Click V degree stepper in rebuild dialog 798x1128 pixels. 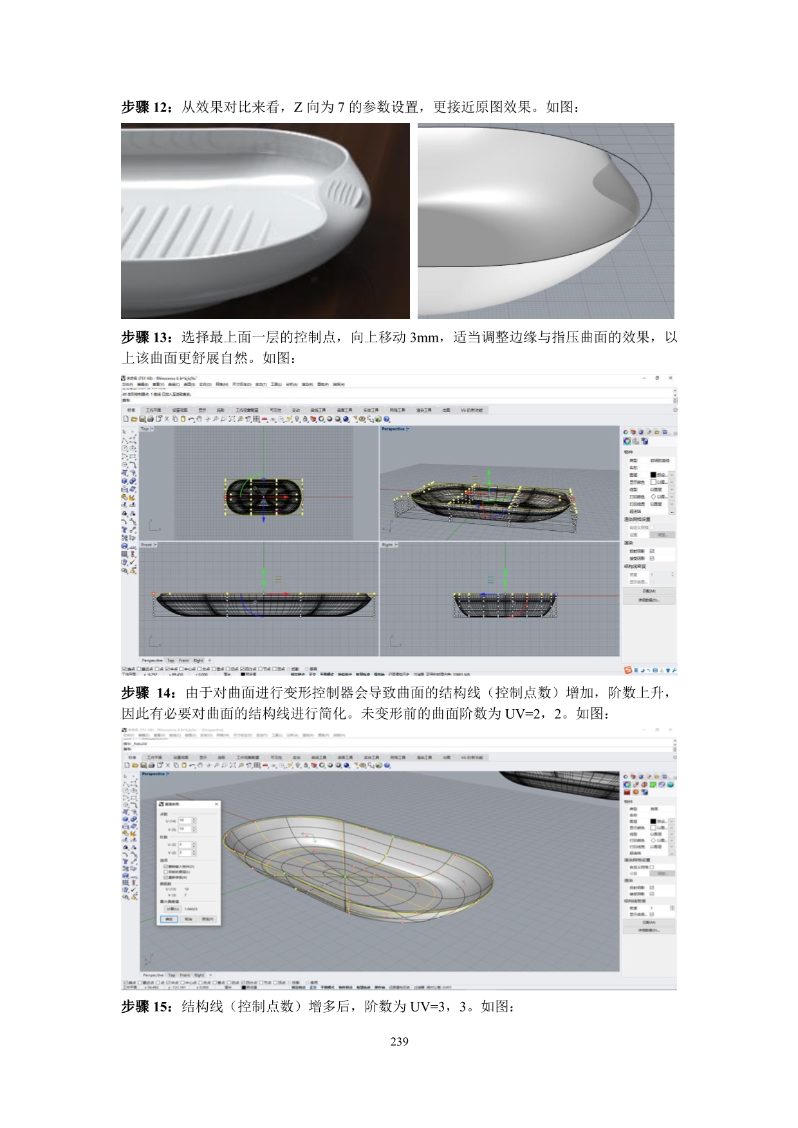coord(194,853)
